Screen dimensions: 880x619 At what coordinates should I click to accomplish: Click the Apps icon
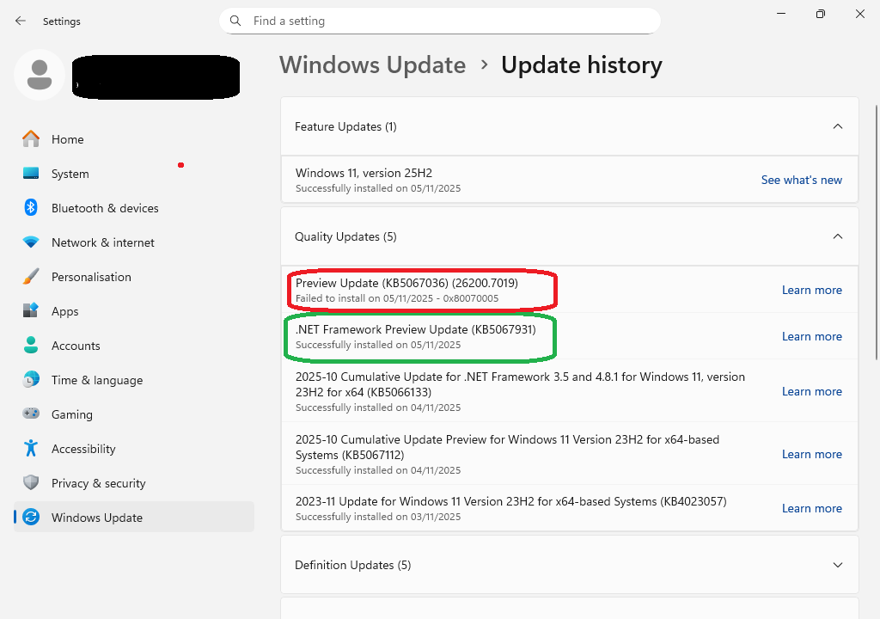(x=31, y=310)
